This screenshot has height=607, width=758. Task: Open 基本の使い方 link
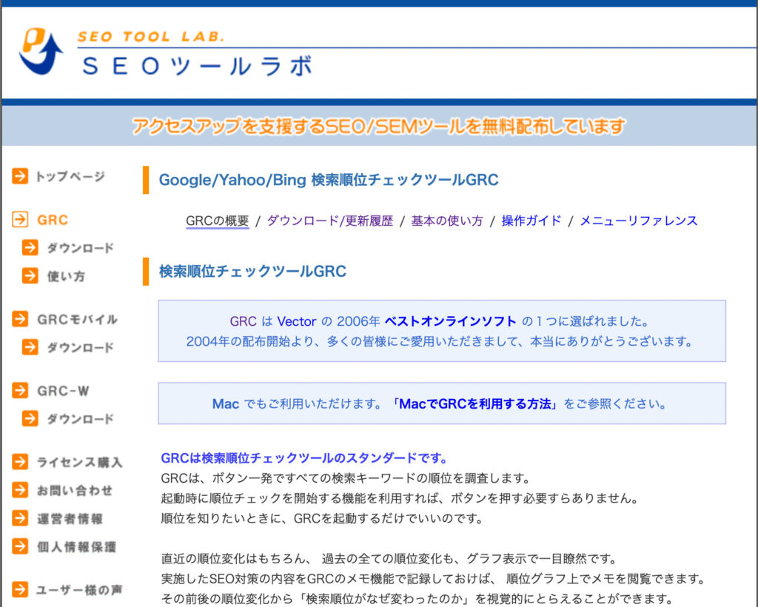coord(447,221)
